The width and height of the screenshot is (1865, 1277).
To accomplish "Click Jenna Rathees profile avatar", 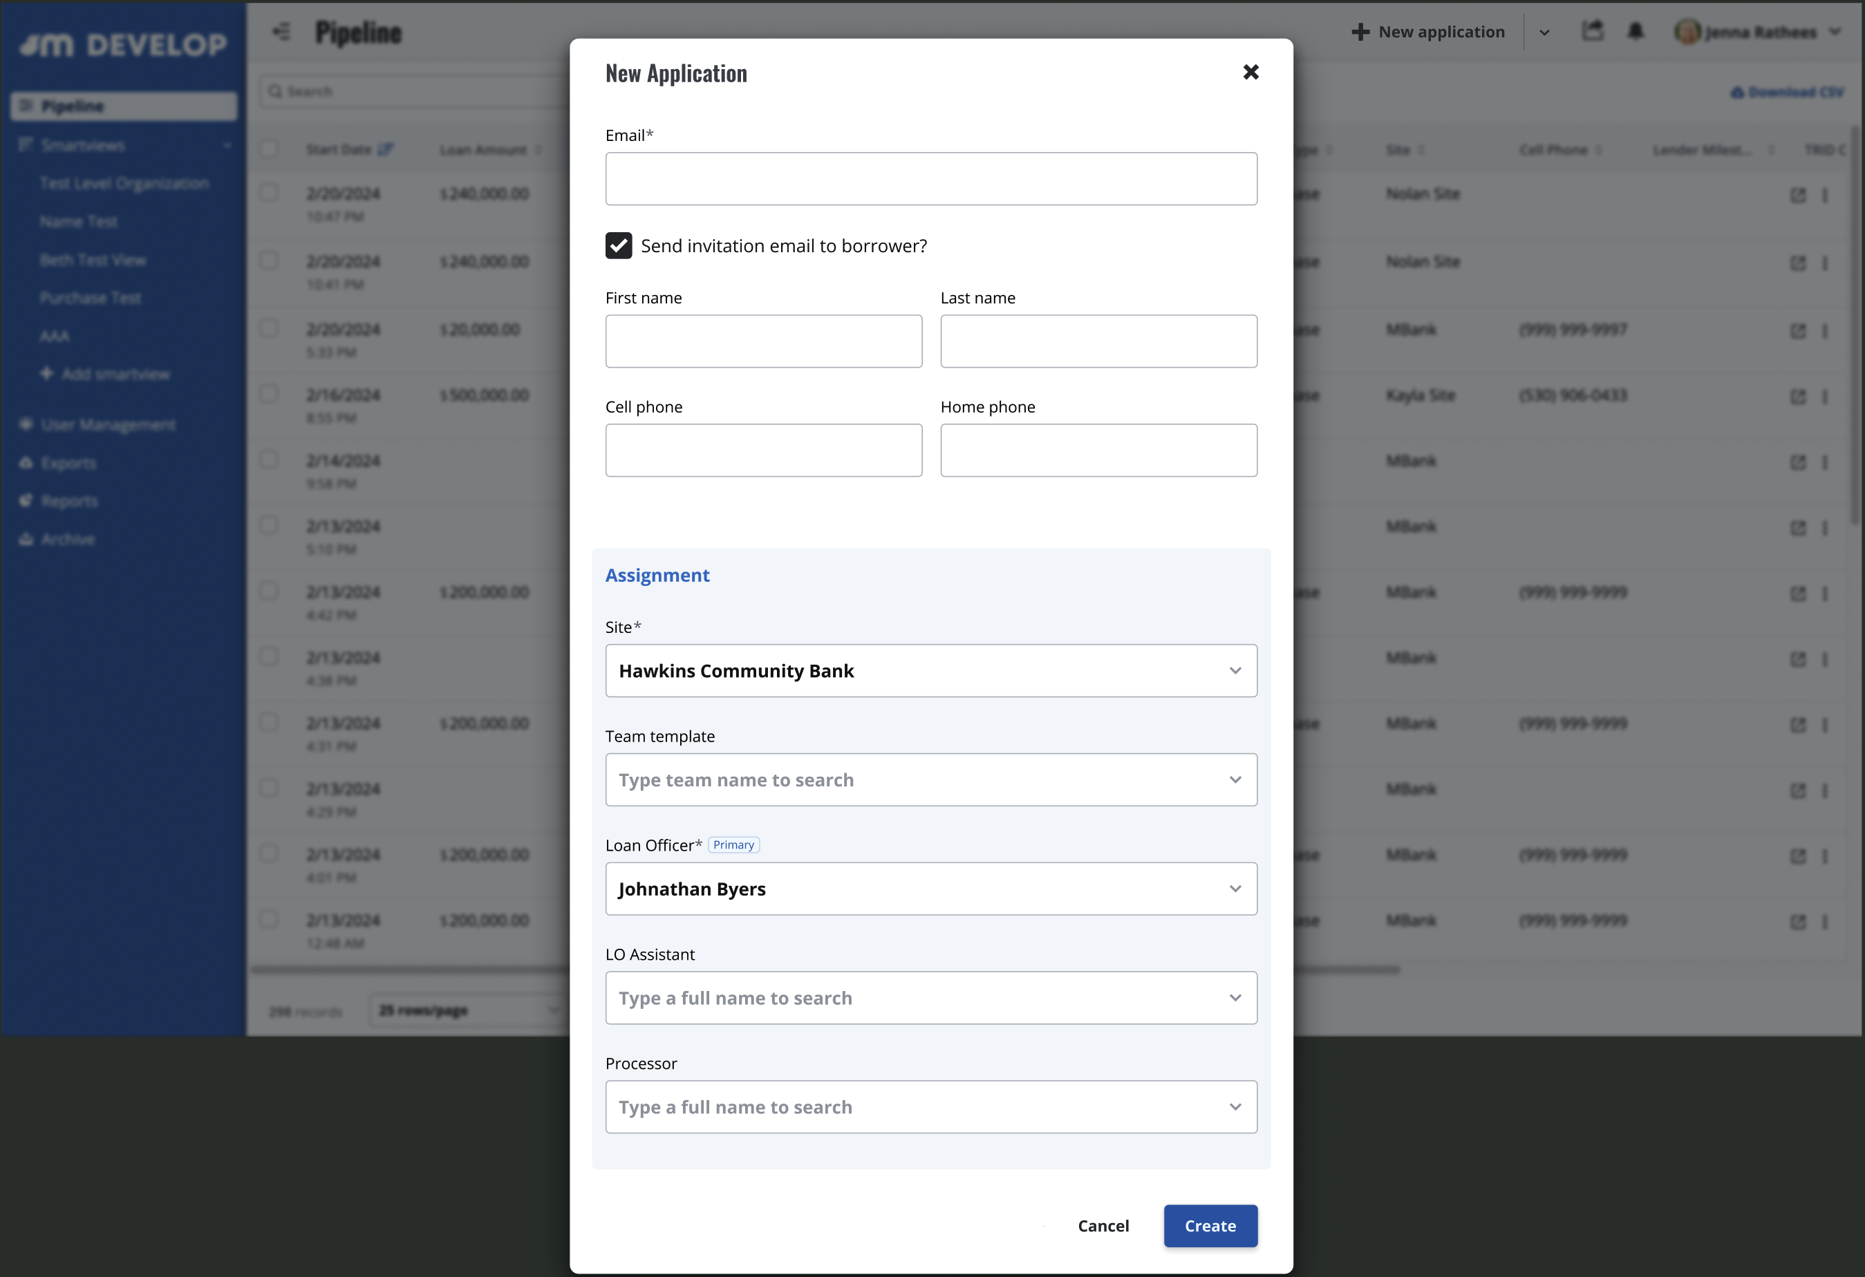I will pos(1686,32).
